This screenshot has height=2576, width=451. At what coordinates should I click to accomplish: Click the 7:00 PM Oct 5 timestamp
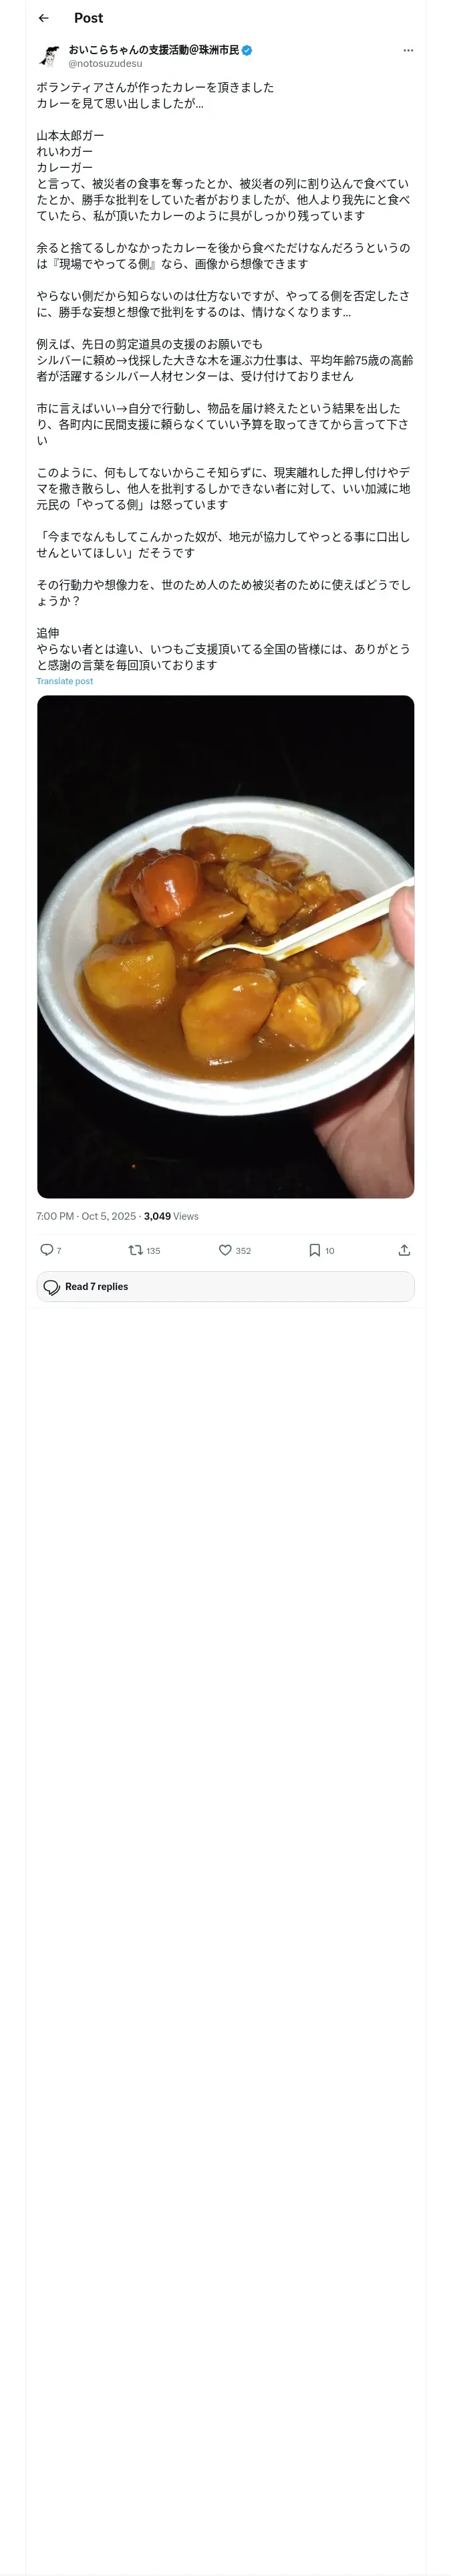coord(85,1216)
